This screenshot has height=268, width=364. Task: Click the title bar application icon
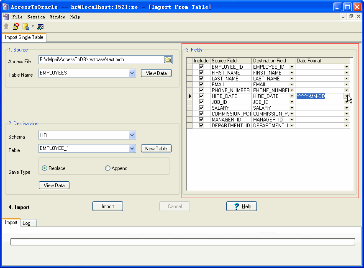point(5,7)
